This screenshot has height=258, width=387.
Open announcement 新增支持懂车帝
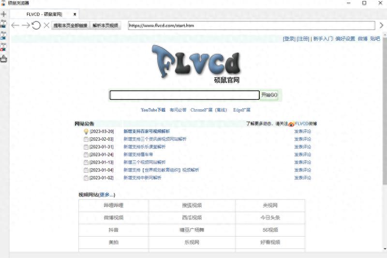point(138,154)
